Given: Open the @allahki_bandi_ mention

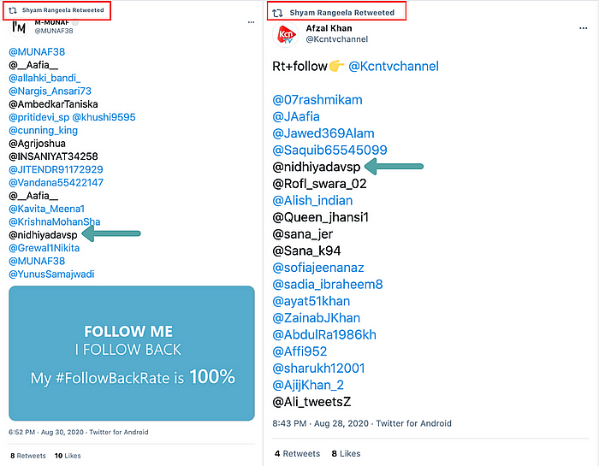Looking at the screenshot, I should coord(44,79).
